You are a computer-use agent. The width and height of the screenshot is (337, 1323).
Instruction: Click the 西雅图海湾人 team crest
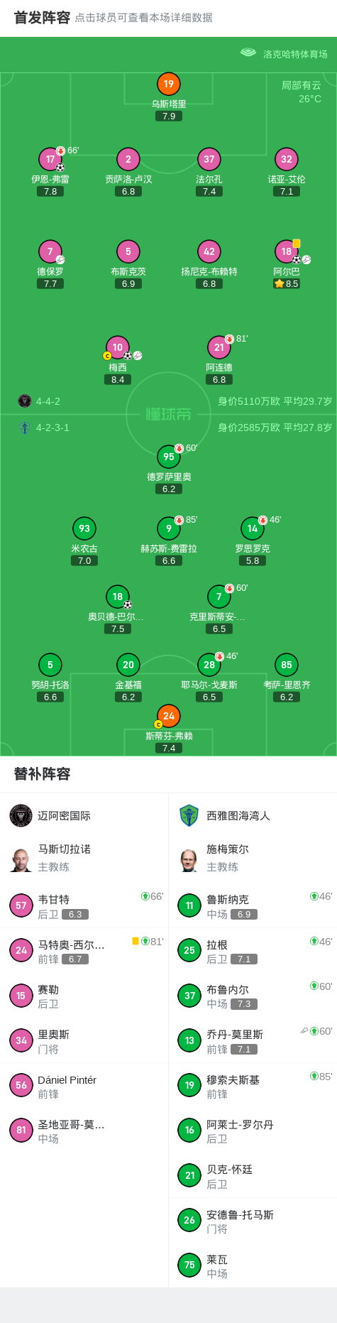(189, 815)
